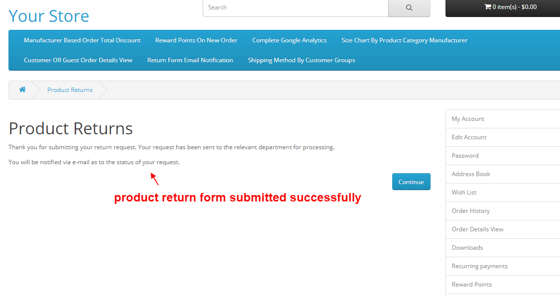Open the Edit Account page

[468, 137]
